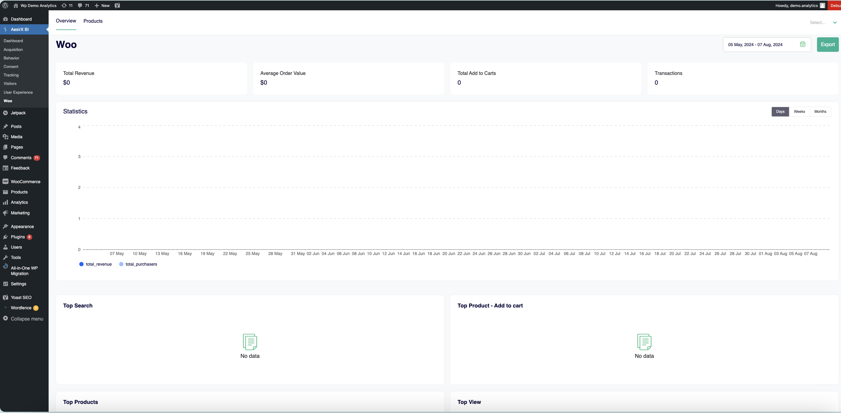Switch to the Products tab
Screen dimensions: 841x413
[93, 21]
